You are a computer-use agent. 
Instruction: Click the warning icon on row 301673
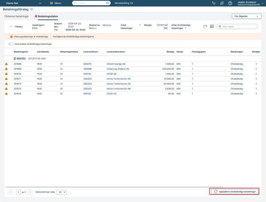click(6, 89)
